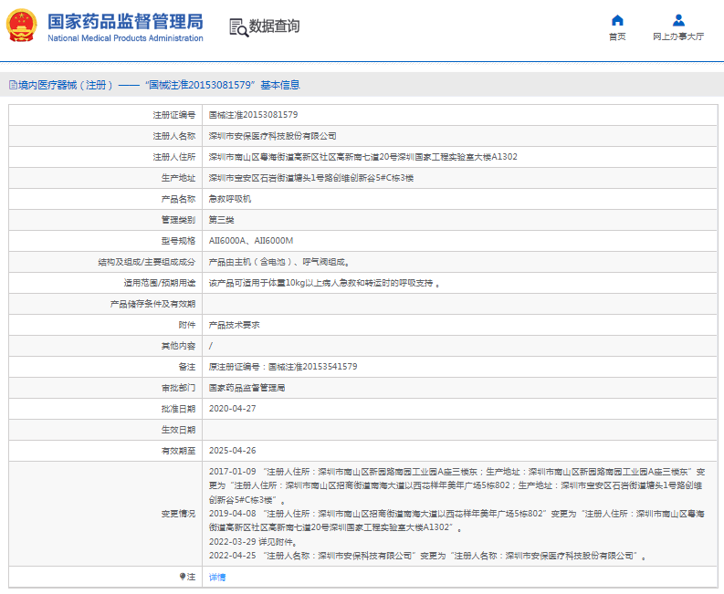The height and width of the screenshot is (594, 724).
Task: Select the 注册人住所 address value
Action: pos(363,157)
